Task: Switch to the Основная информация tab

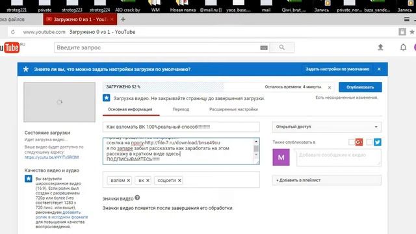Action: pyautogui.click(x=130, y=109)
